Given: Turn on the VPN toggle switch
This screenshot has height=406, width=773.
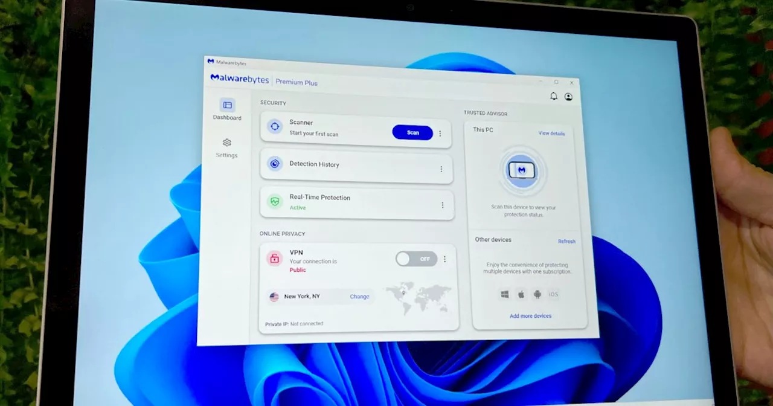Looking at the screenshot, I should tap(416, 259).
